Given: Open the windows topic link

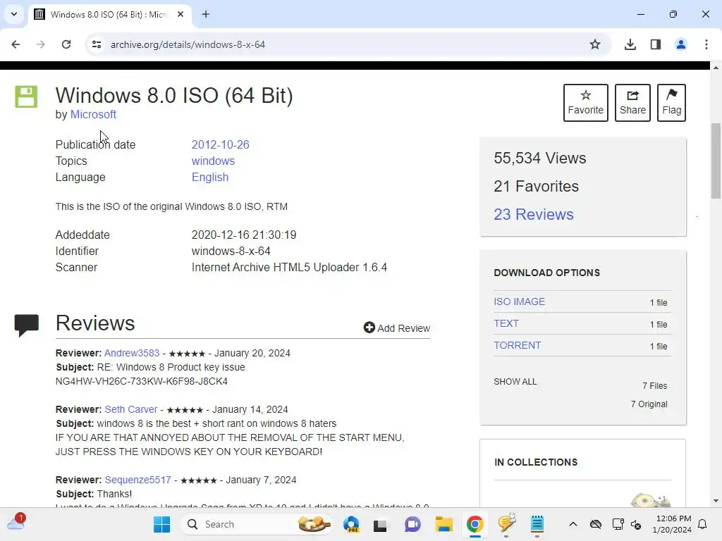Looking at the screenshot, I should click(213, 161).
